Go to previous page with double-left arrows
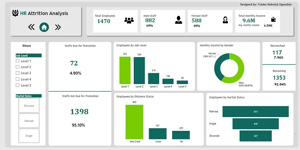The height and width of the screenshot is (150, 300). pyautogui.click(x=31, y=27)
